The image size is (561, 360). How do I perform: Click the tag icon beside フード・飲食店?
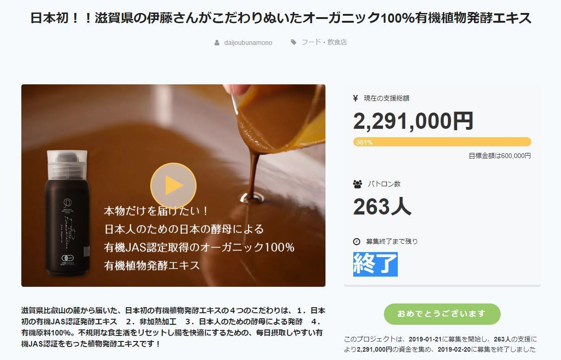pyautogui.click(x=293, y=42)
